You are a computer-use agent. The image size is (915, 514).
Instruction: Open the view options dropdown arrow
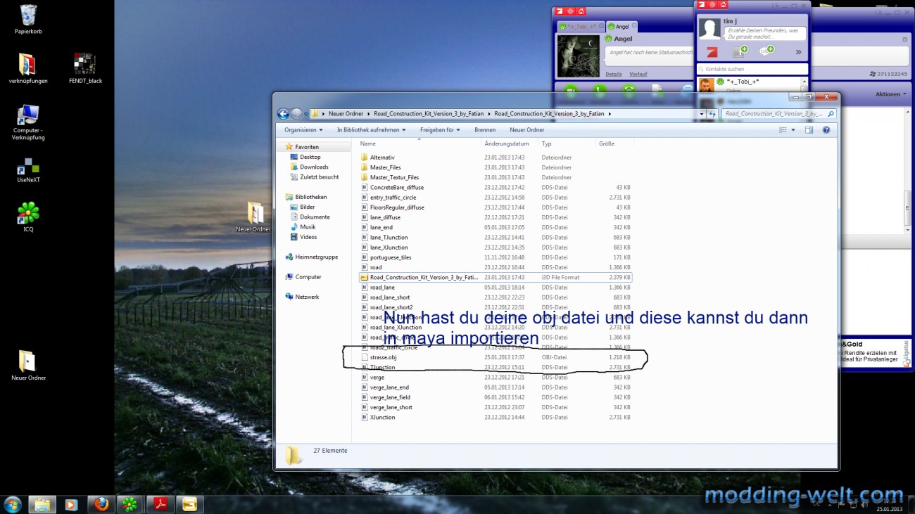[793, 130]
